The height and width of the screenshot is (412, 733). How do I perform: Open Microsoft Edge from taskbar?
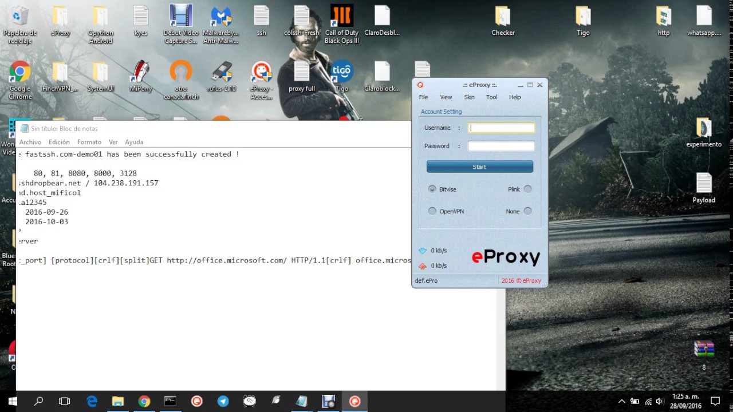coord(92,401)
